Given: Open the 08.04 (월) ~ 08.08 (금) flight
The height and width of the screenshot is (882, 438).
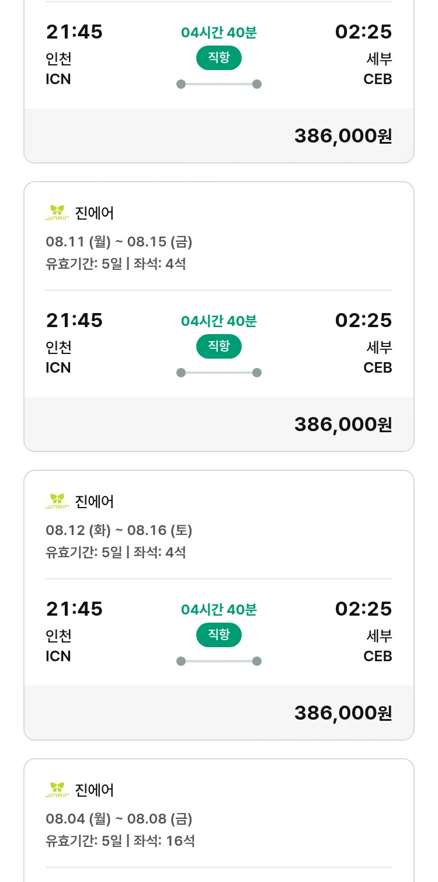Looking at the screenshot, I should (119, 818).
